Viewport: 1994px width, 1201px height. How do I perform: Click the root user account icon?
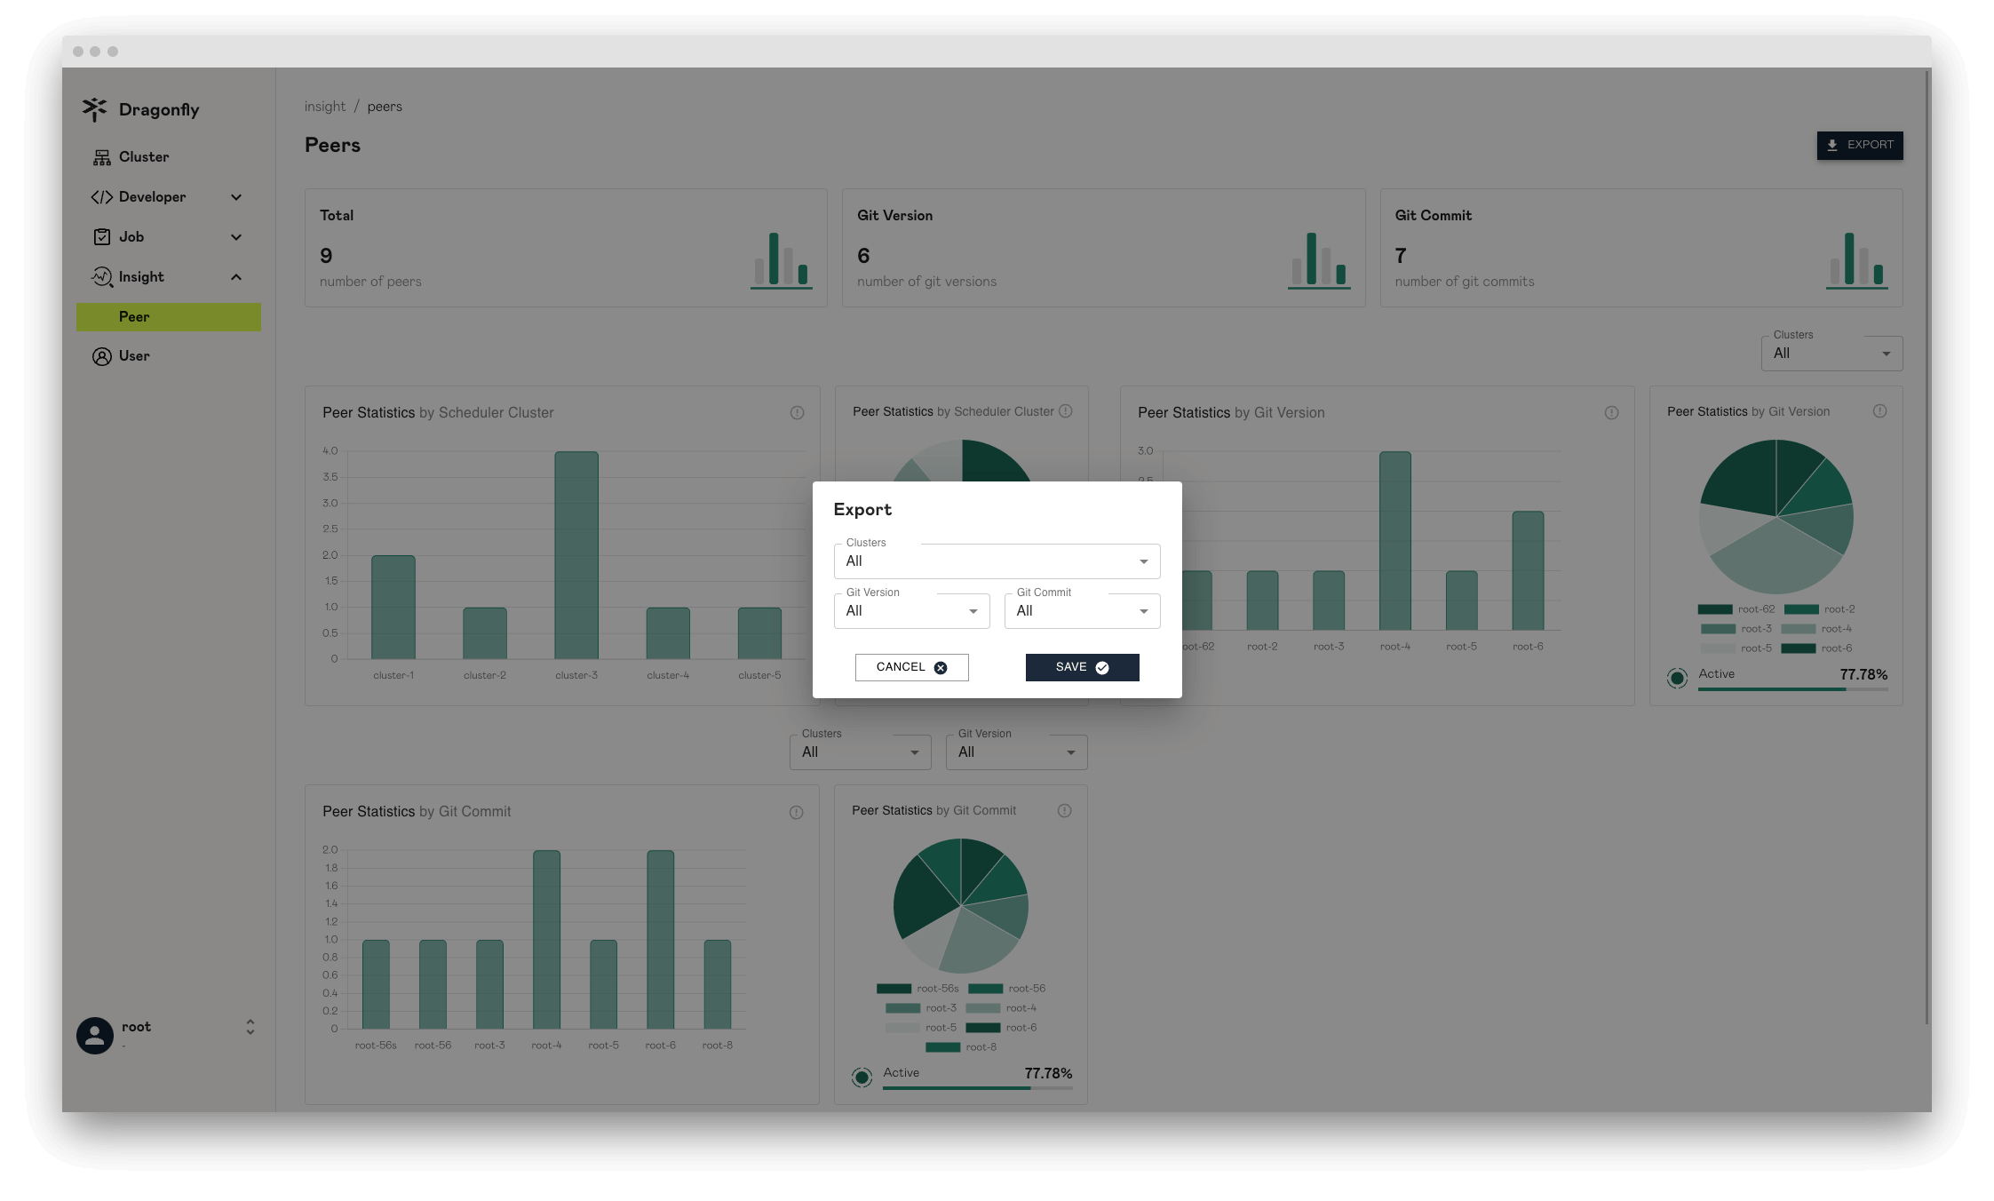point(95,1034)
